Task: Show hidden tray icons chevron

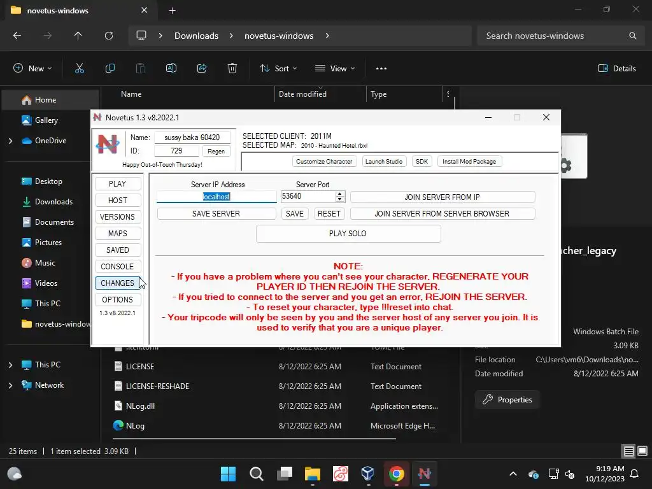Action: click(x=513, y=474)
